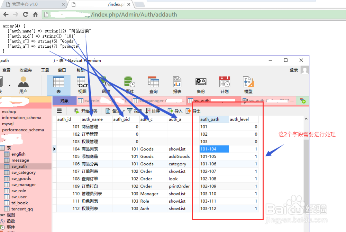Click table scrollbar up arrow
346x232 pixels.
click(306, 119)
